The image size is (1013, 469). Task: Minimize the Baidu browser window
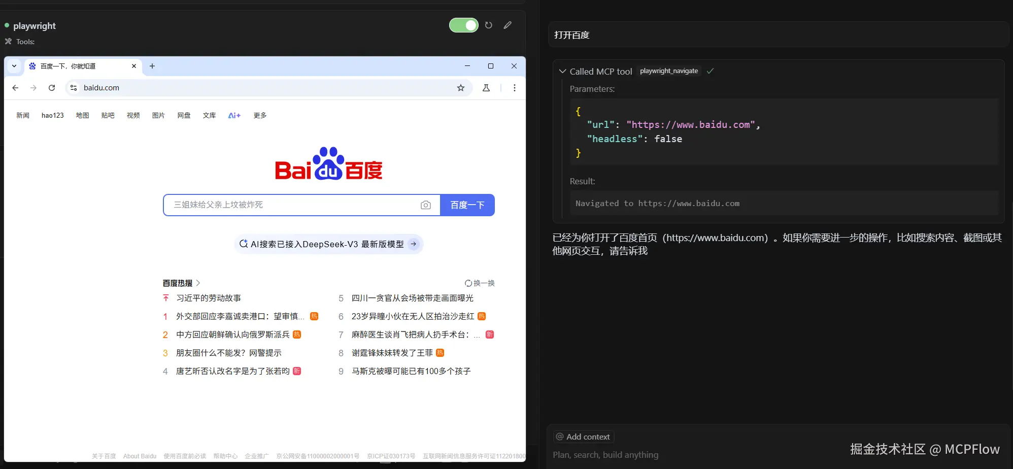point(467,66)
